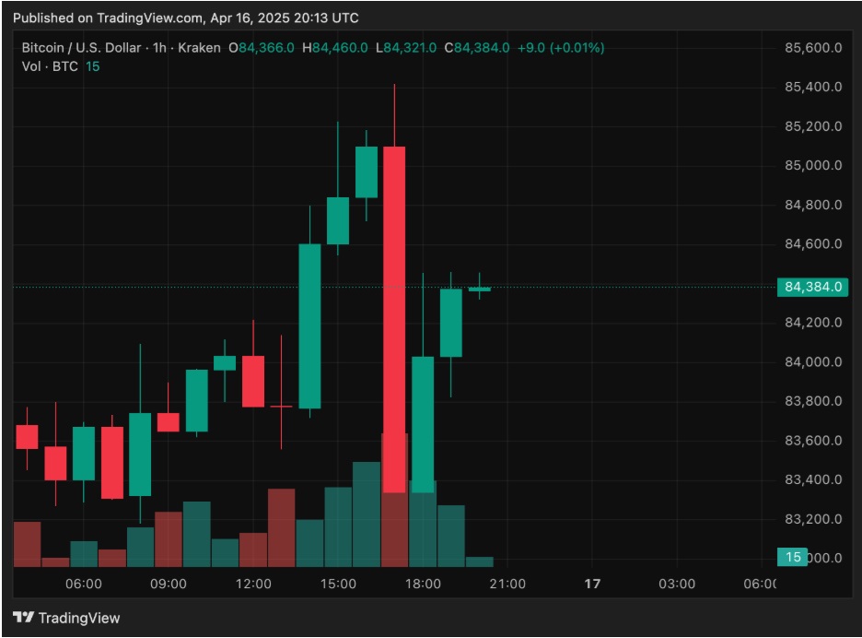The image size is (862, 638).
Task: Click the 83,200.0 label on price axis
Action: (811, 519)
